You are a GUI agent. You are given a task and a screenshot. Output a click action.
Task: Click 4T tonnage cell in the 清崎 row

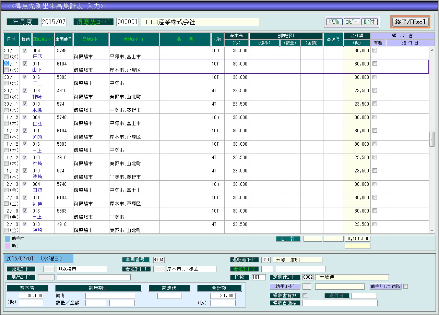[214, 171]
